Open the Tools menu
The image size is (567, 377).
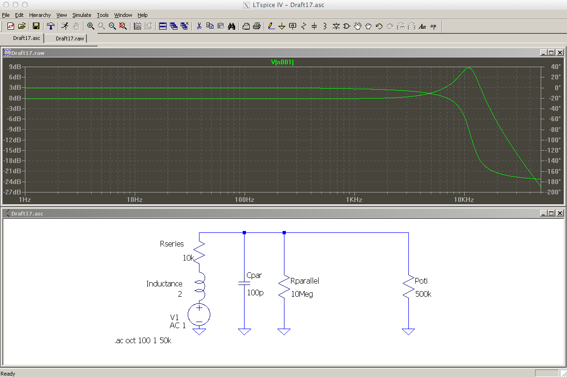pos(103,15)
